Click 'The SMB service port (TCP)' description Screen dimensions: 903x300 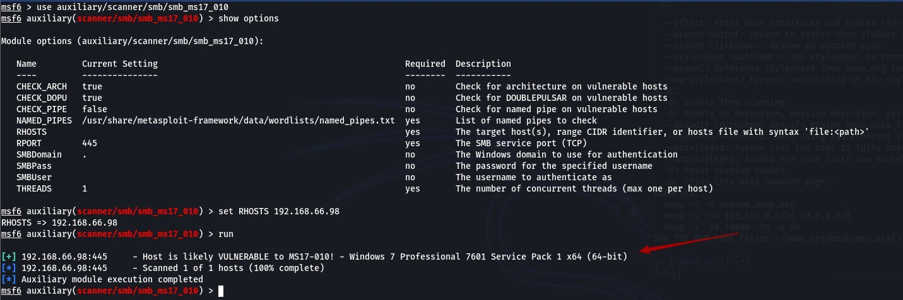(521, 143)
